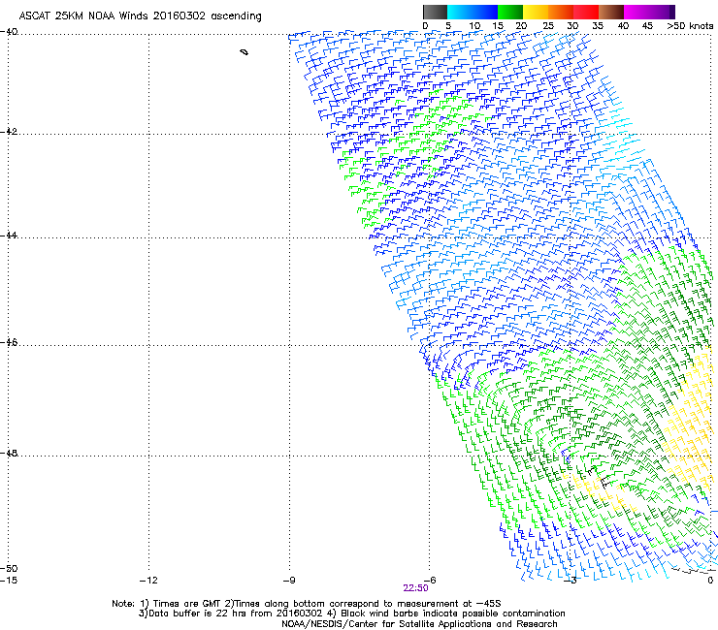Click the legend scale value '20'
Screen dimensions: 718x630
pos(522,26)
